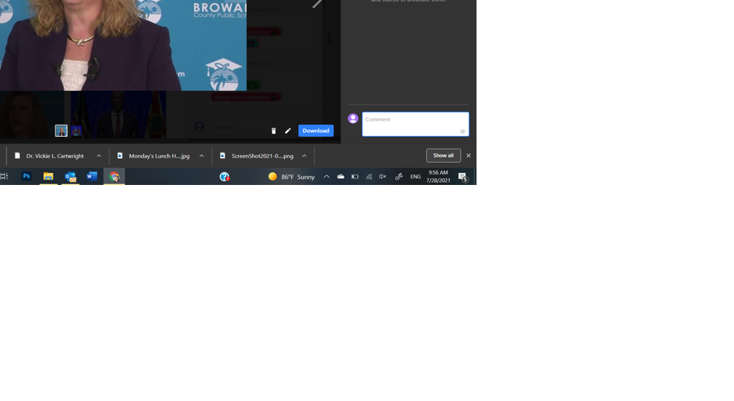Open Microsoft Word from the taskbar
The image size is (734, 401).
tap(92, 177)
